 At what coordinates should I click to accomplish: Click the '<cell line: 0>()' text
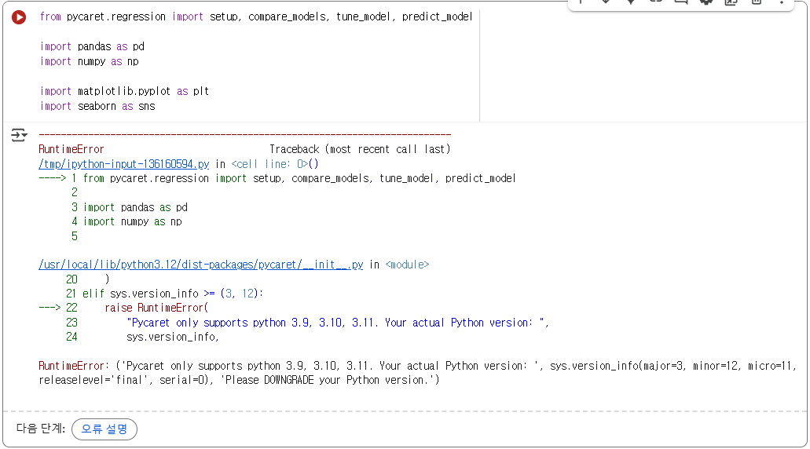(x=275, y=164)
